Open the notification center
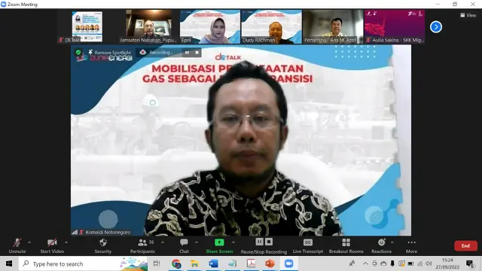This screenshot has height=271, width=482. (470, 263)
